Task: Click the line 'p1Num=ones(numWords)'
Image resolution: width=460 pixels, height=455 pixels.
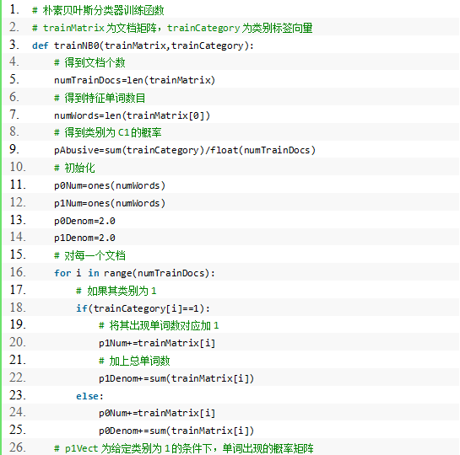Action: coord(110,203)
